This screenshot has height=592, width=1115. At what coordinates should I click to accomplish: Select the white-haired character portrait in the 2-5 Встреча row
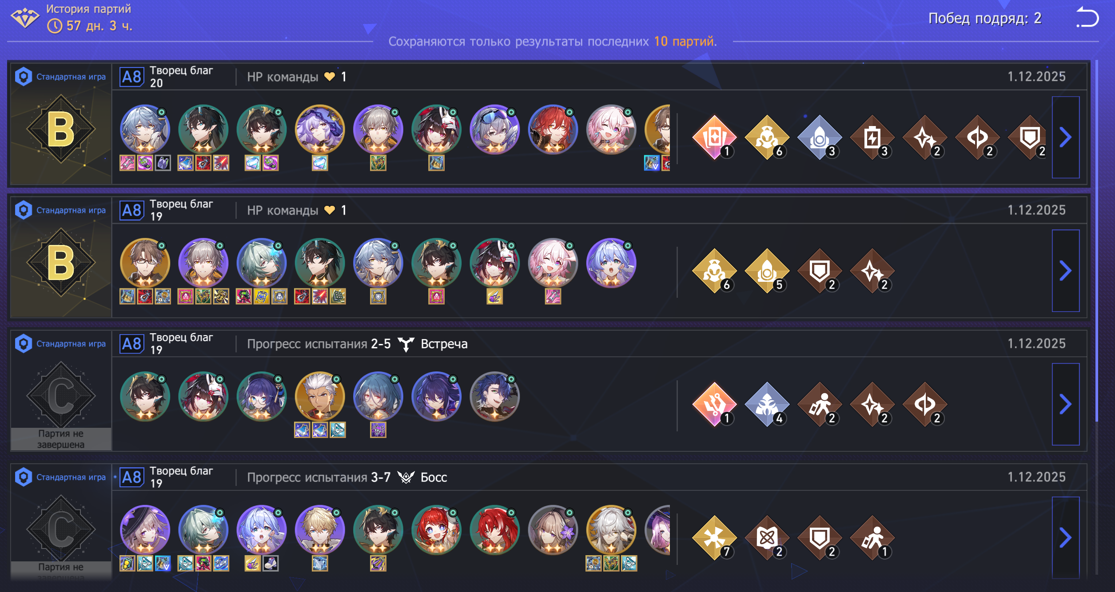(319, 396)
